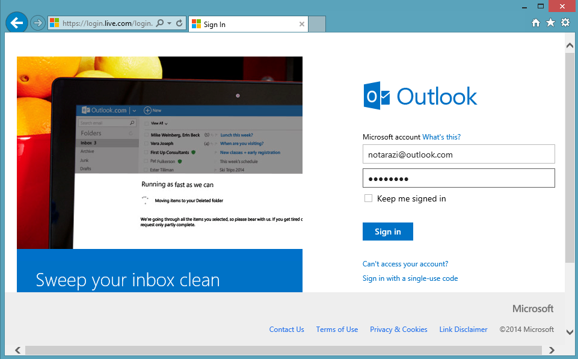Click the Outlook.com promo screenshot image

[159, 153]
